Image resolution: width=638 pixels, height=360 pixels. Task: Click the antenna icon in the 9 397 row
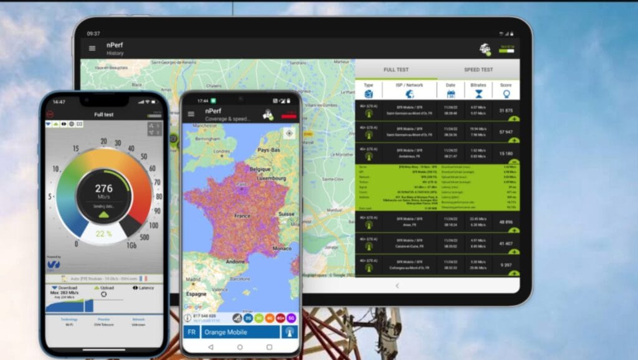369,268
